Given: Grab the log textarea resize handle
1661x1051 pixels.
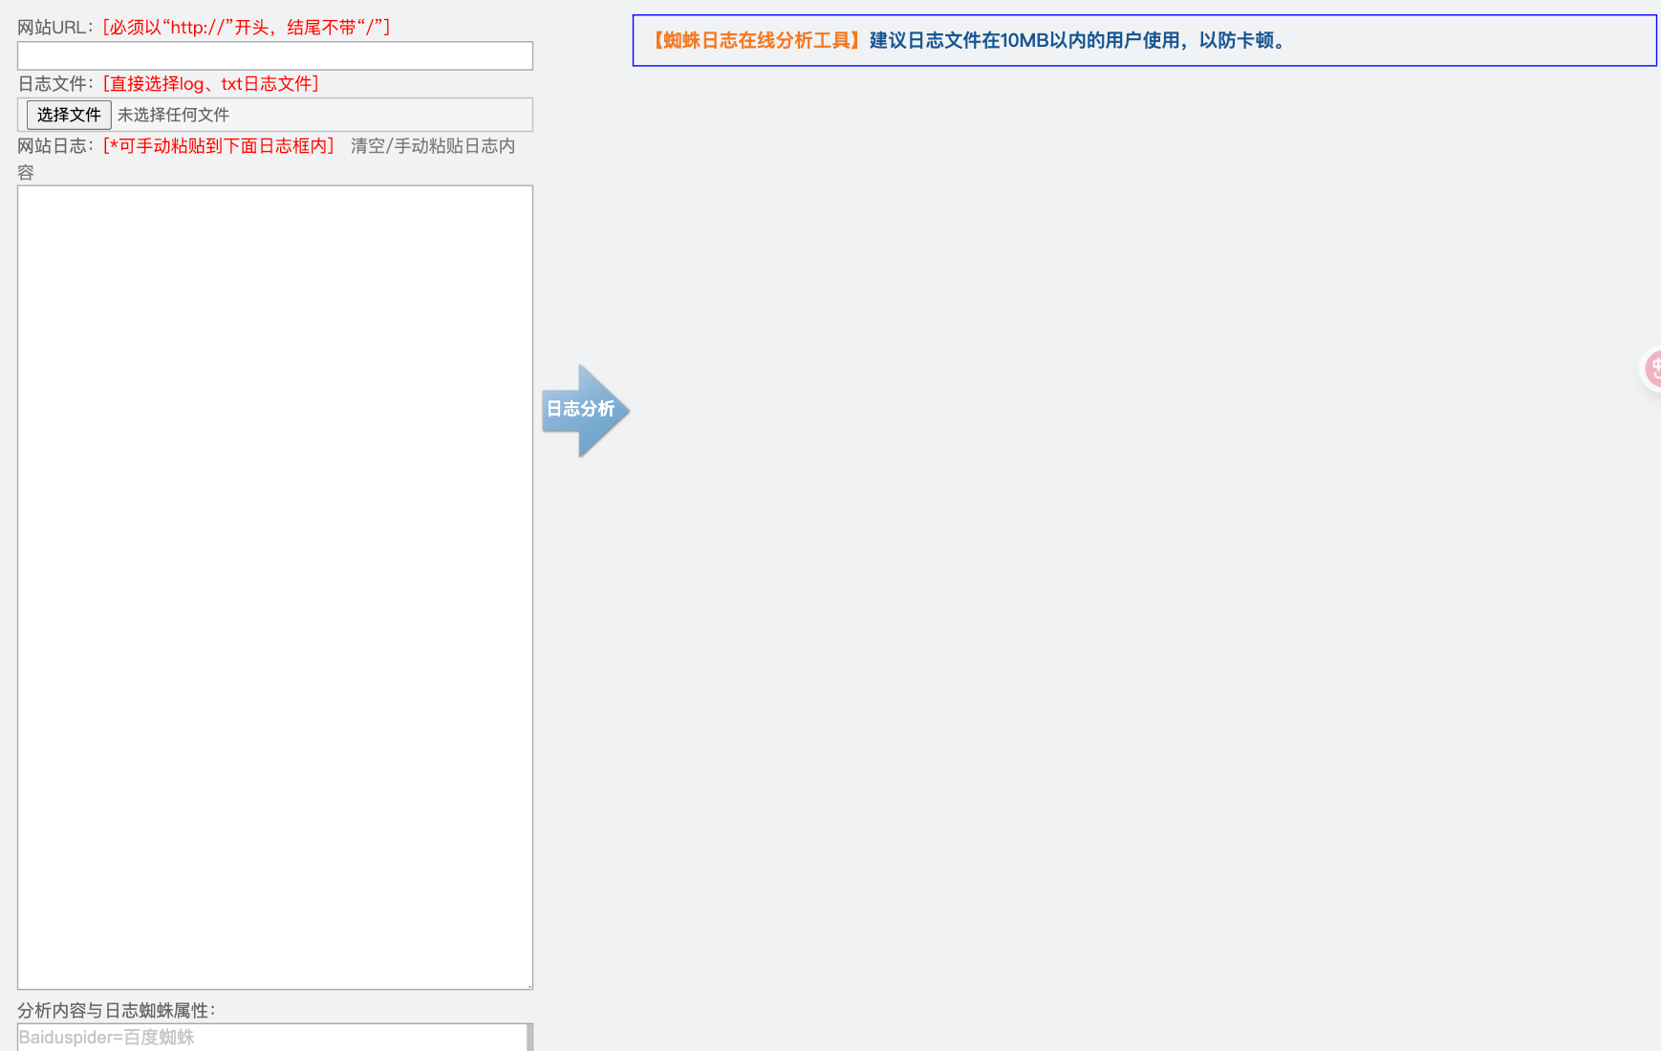Looking at the screenshot, I should (x=528, y=985).
